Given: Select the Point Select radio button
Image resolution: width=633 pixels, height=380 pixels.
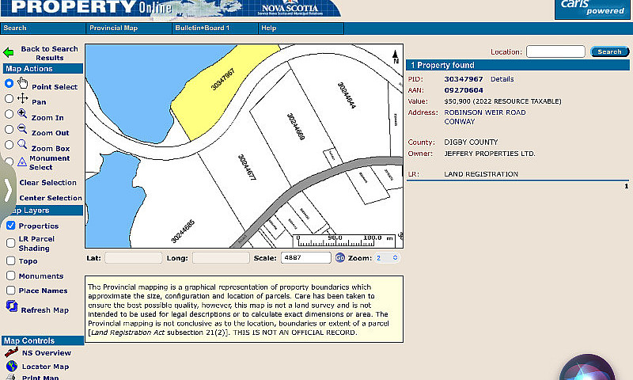Looking at the screenshot, I should [9, 83].
